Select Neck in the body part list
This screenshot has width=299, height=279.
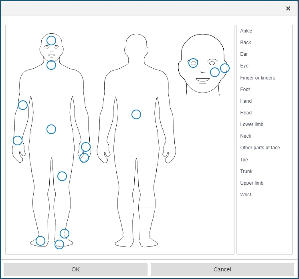(246, 136)
